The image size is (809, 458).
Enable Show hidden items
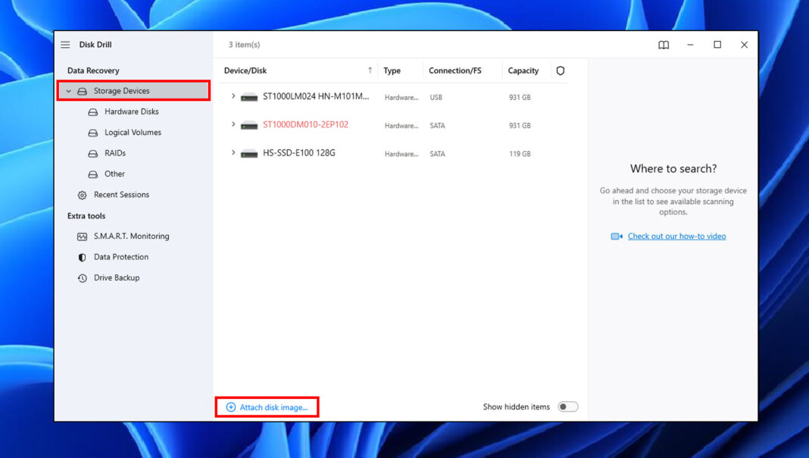[x=567, y=406]
